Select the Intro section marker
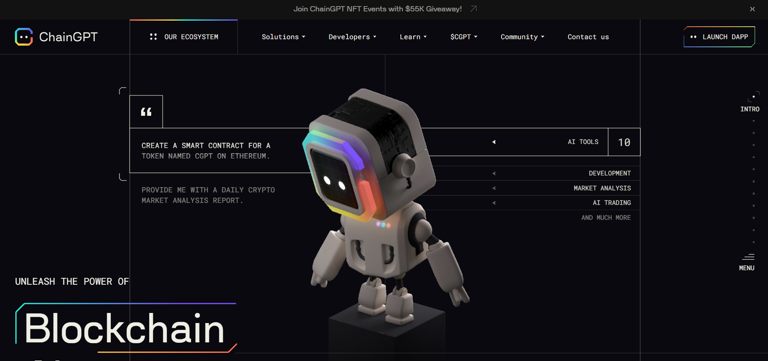 click(x=750, y=109)
